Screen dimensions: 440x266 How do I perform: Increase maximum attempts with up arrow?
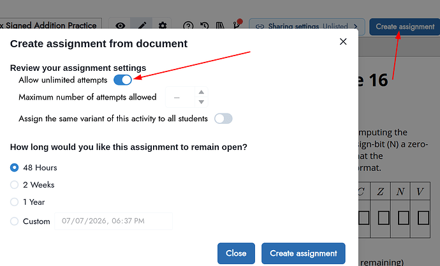click(x=202, y=92)
